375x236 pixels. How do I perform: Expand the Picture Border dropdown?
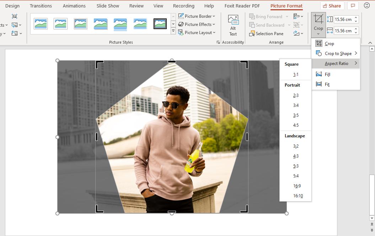point(197,16)
